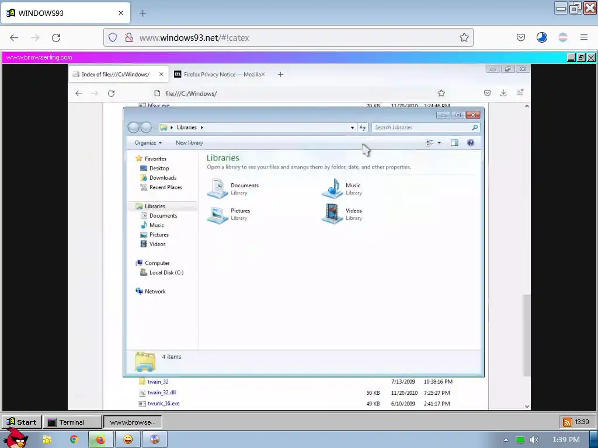Open Music library in main pane
Viewport: 598px width, 448px height.
click(342, 188)
